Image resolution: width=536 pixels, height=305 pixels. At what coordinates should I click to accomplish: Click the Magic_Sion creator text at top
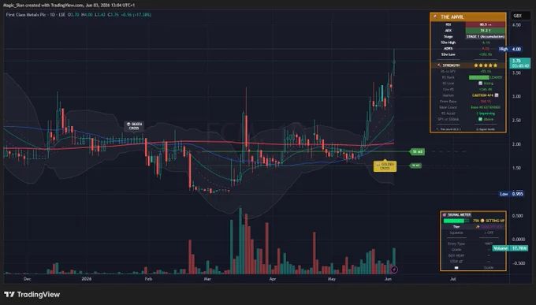coord(13,6)
